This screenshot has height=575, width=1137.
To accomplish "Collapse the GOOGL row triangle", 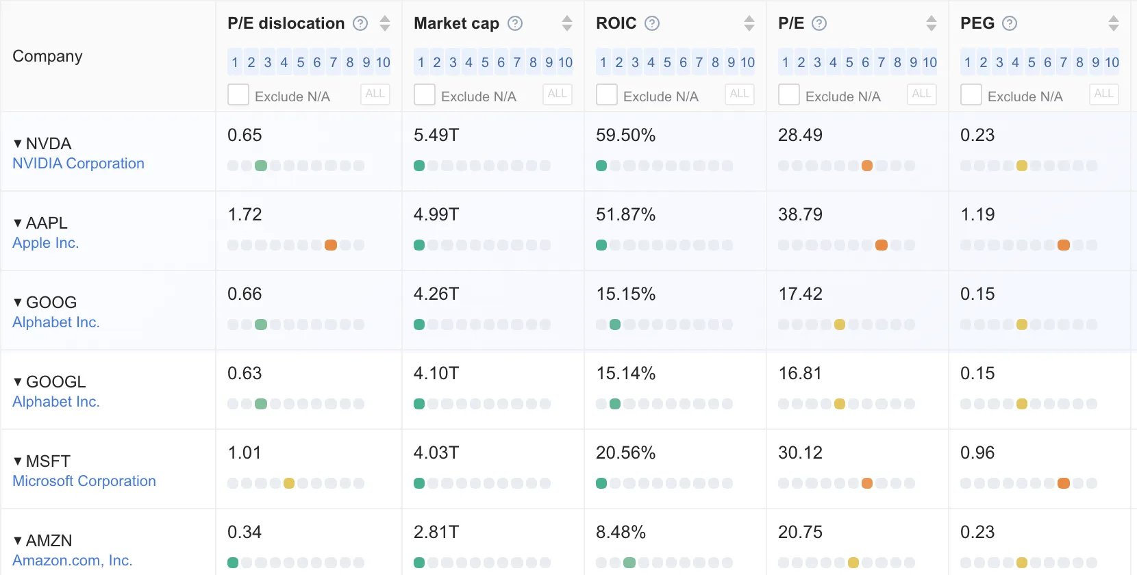I will (18, 382).
